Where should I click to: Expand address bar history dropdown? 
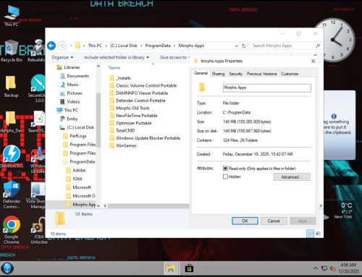pos(237,46)
